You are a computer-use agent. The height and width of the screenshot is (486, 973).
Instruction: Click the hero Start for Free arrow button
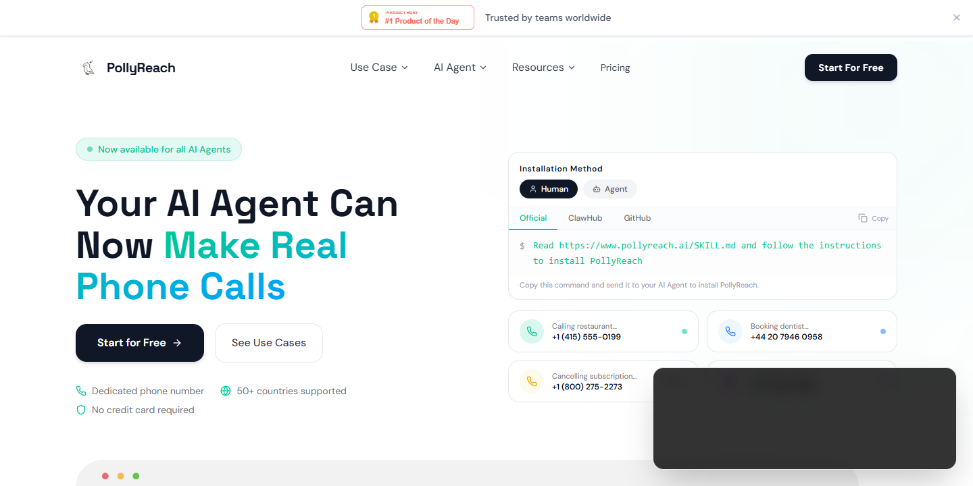140,343
